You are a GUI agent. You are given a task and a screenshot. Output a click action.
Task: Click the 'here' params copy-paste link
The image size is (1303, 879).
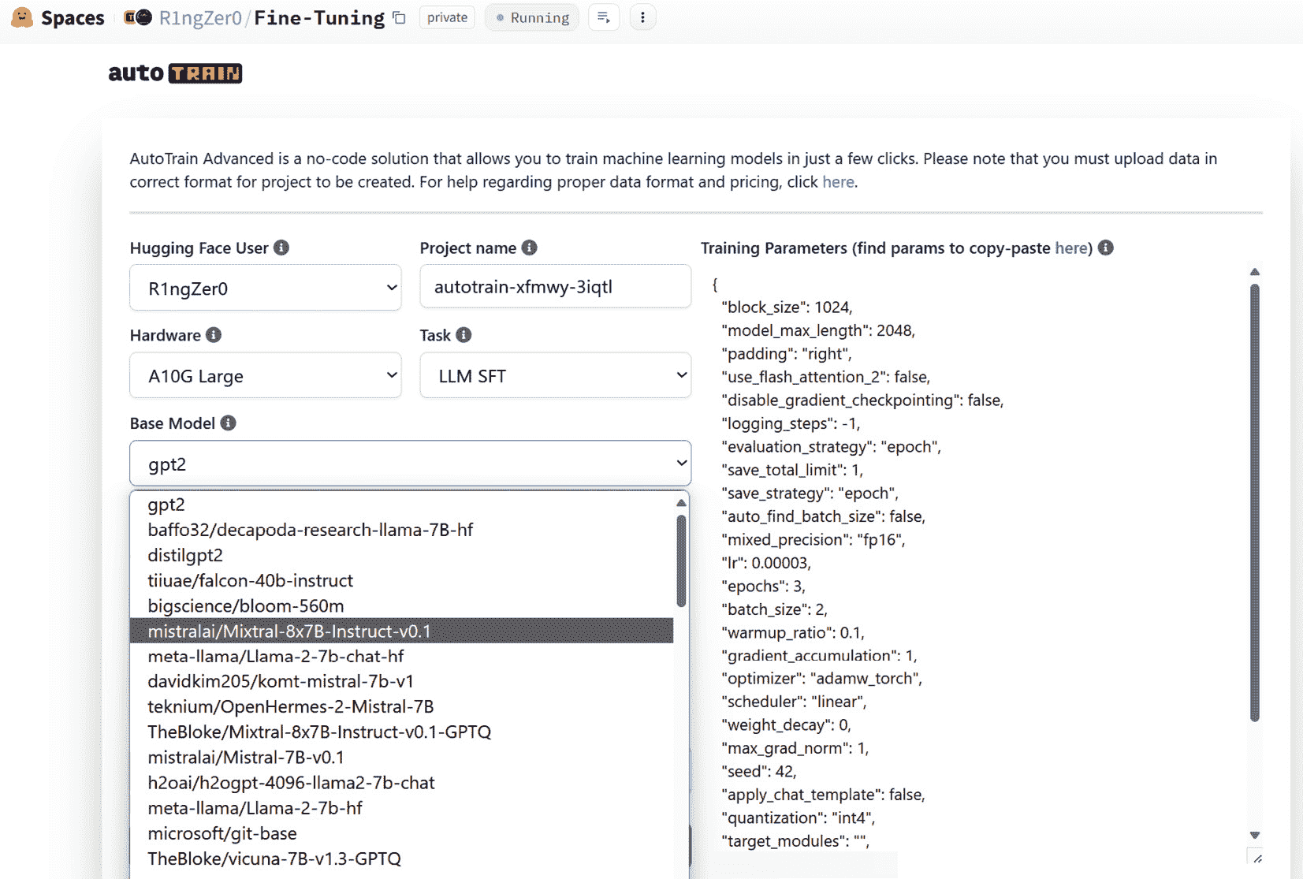click(1071, 248)
